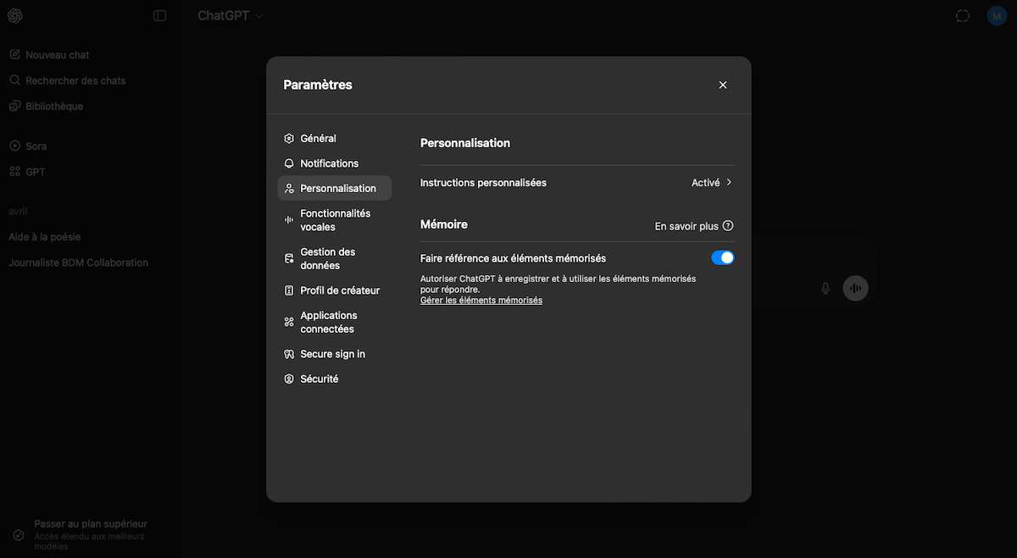Click the Général gear icon
This screenshot has height=558, width=1017.
click(x=289, y=138)
